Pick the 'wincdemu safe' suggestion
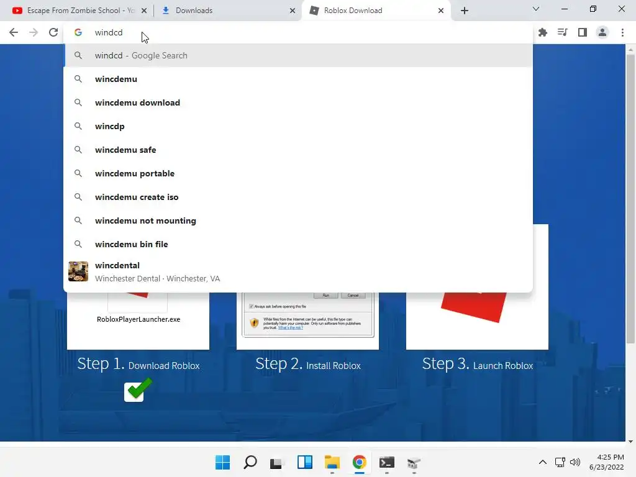Screen dimensions: 636x477 pyautogui.click(x=298, y=150)
